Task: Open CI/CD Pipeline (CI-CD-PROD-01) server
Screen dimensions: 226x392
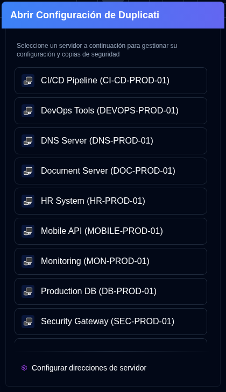Action: click(x=111, y=81)
